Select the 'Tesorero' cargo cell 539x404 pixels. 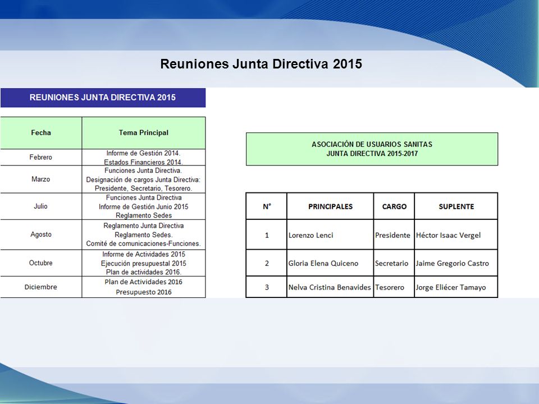click(394, 287)
